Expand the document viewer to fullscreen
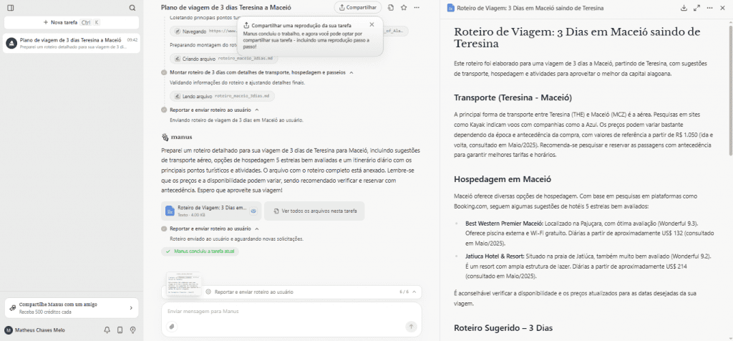Image resolution: width=733 pixels, height=341 pixels. (x=696, y=8)
